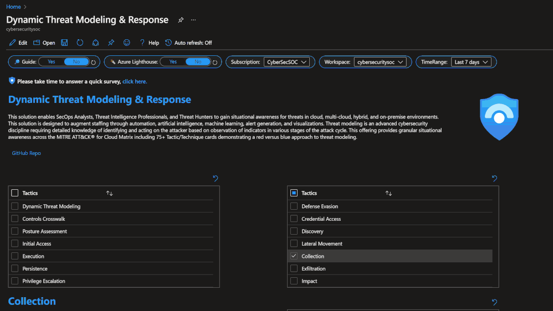Click the shield icon next to survey text
The width and height of the screenshot is (553, 311).
click(12, 81)
